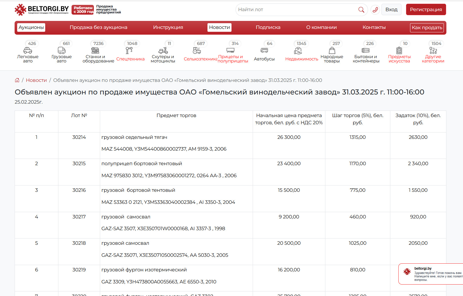
Task: Open the Спецтехника crane icon
Action: tap(129, 50)
